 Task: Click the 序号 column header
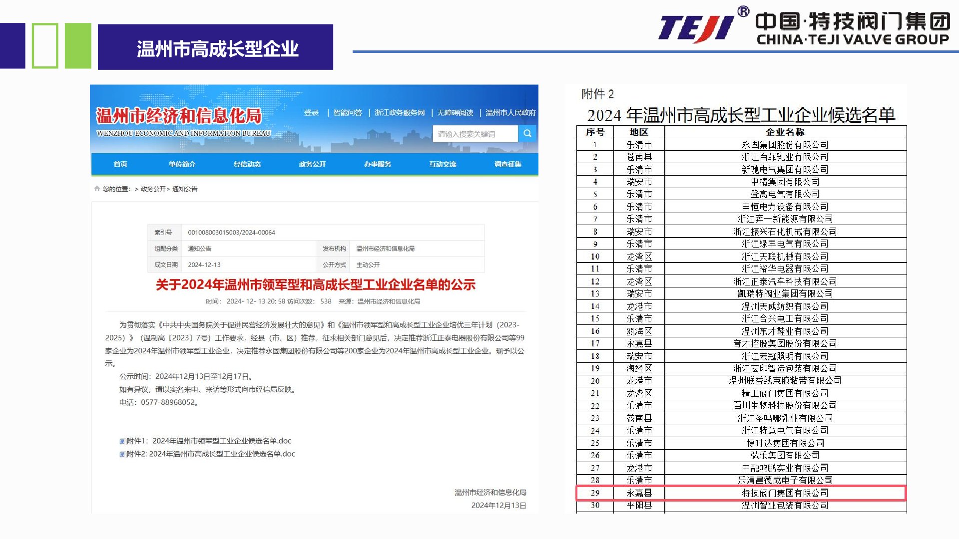click(x=595, y=132)
